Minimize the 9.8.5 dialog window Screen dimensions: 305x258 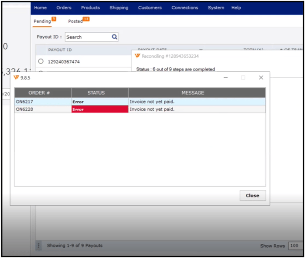226,78
